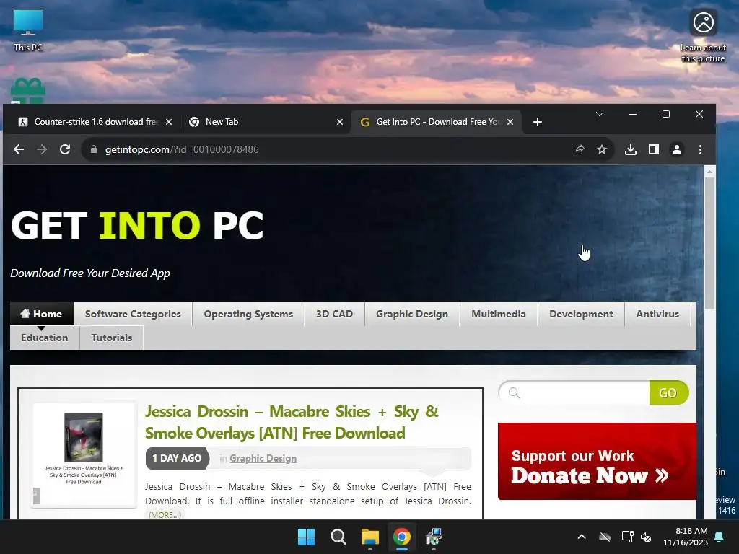Open the 3D CAD menu
739x554 pixels.
334,314
